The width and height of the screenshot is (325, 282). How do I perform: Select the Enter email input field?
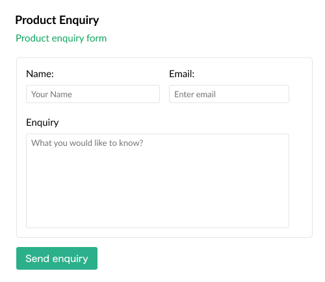coord(229,94)
